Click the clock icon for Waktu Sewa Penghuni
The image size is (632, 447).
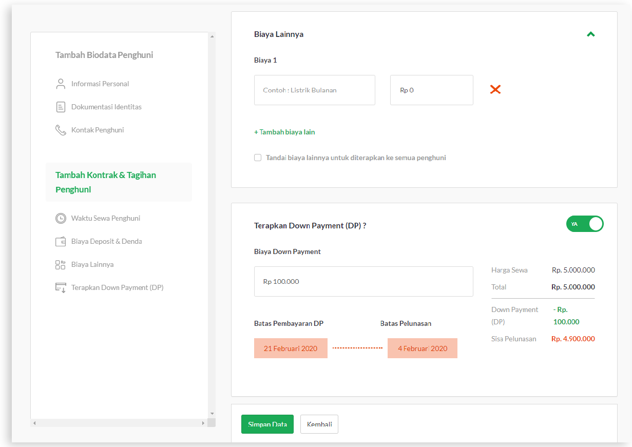(x=61, y=218)
